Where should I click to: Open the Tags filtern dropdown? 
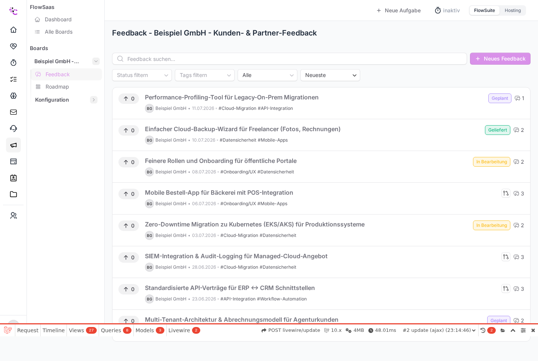pos(205,75)
